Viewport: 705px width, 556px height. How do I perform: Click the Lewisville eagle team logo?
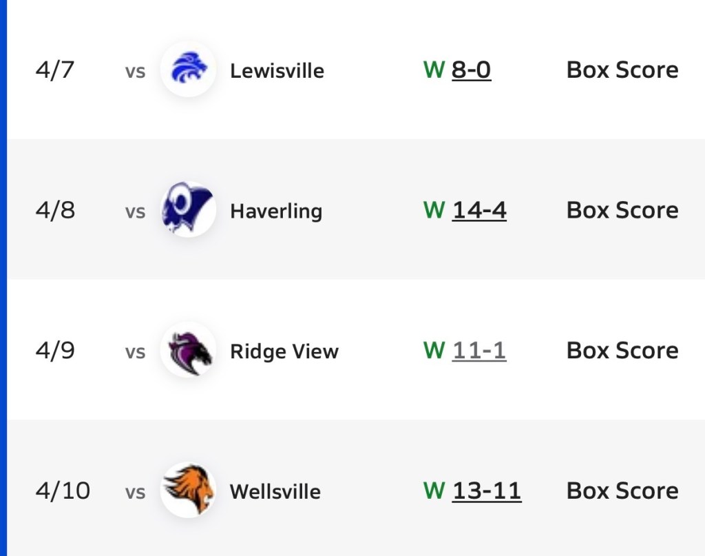tap(188, 69)
